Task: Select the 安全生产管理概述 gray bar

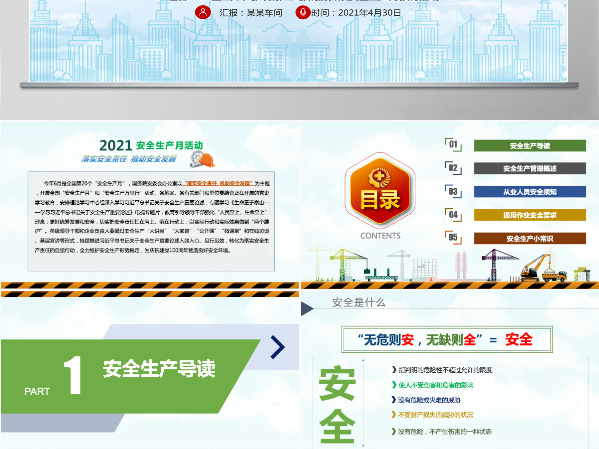Action: 530,168
